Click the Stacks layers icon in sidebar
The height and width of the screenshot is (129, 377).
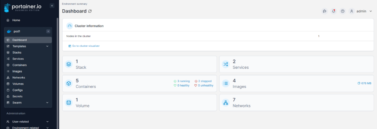coord(8,52)
